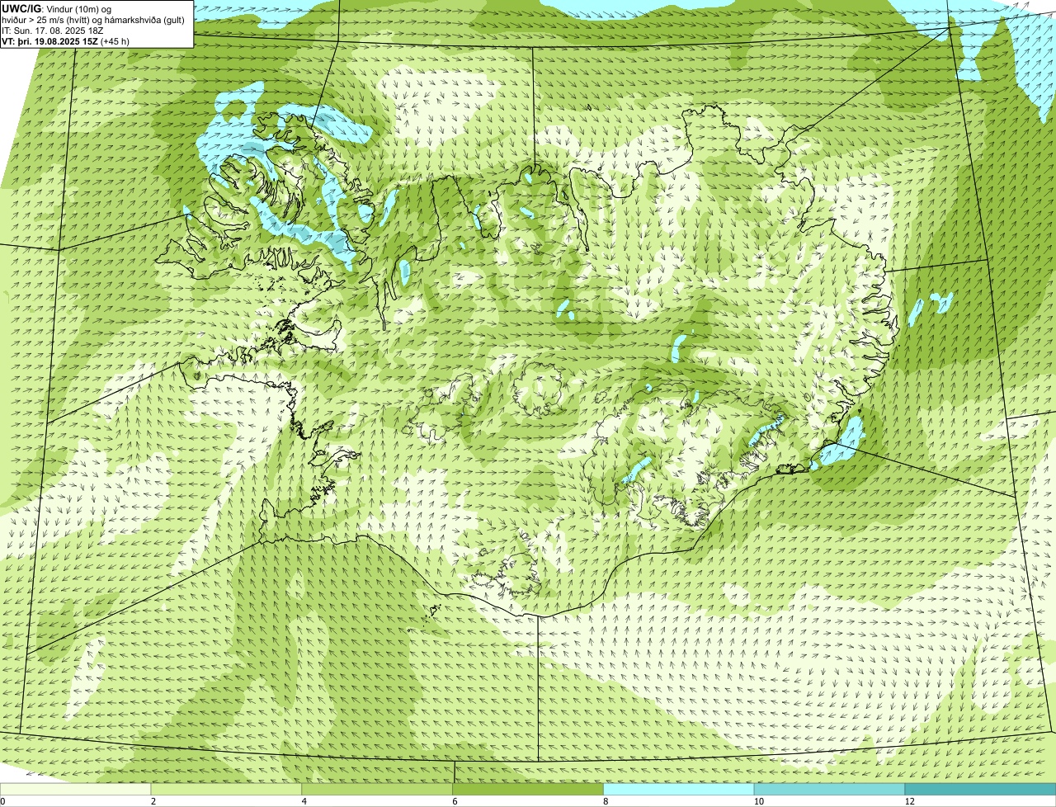
Task: Click the '4' label on the scale
Action: [x=304, y=801]
